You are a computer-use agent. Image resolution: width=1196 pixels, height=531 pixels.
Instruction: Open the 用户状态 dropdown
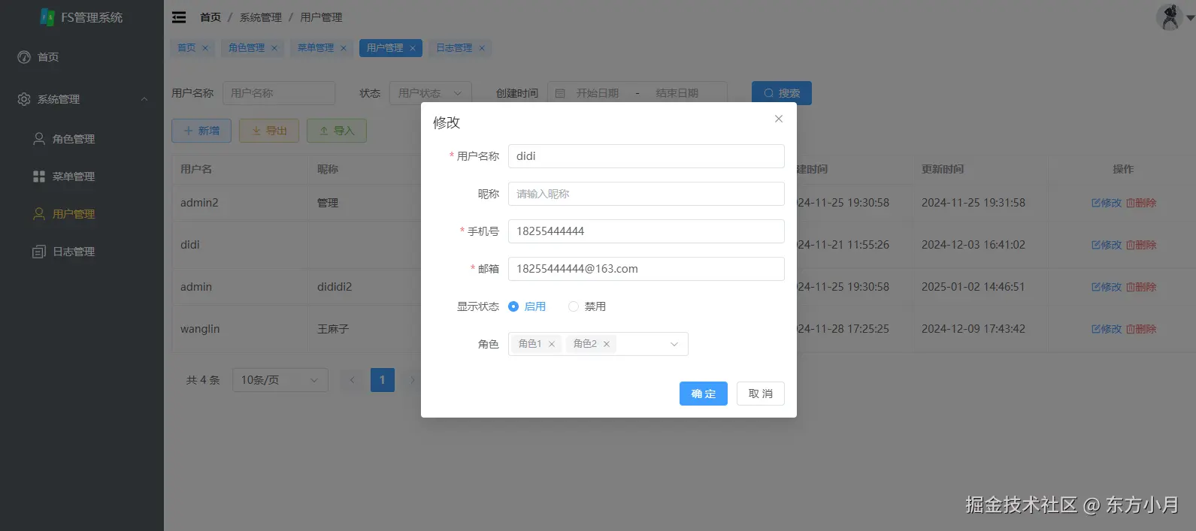[x=431, y=93]
